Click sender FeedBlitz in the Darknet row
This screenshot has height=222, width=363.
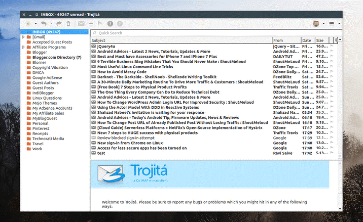(x=282, y=77)
